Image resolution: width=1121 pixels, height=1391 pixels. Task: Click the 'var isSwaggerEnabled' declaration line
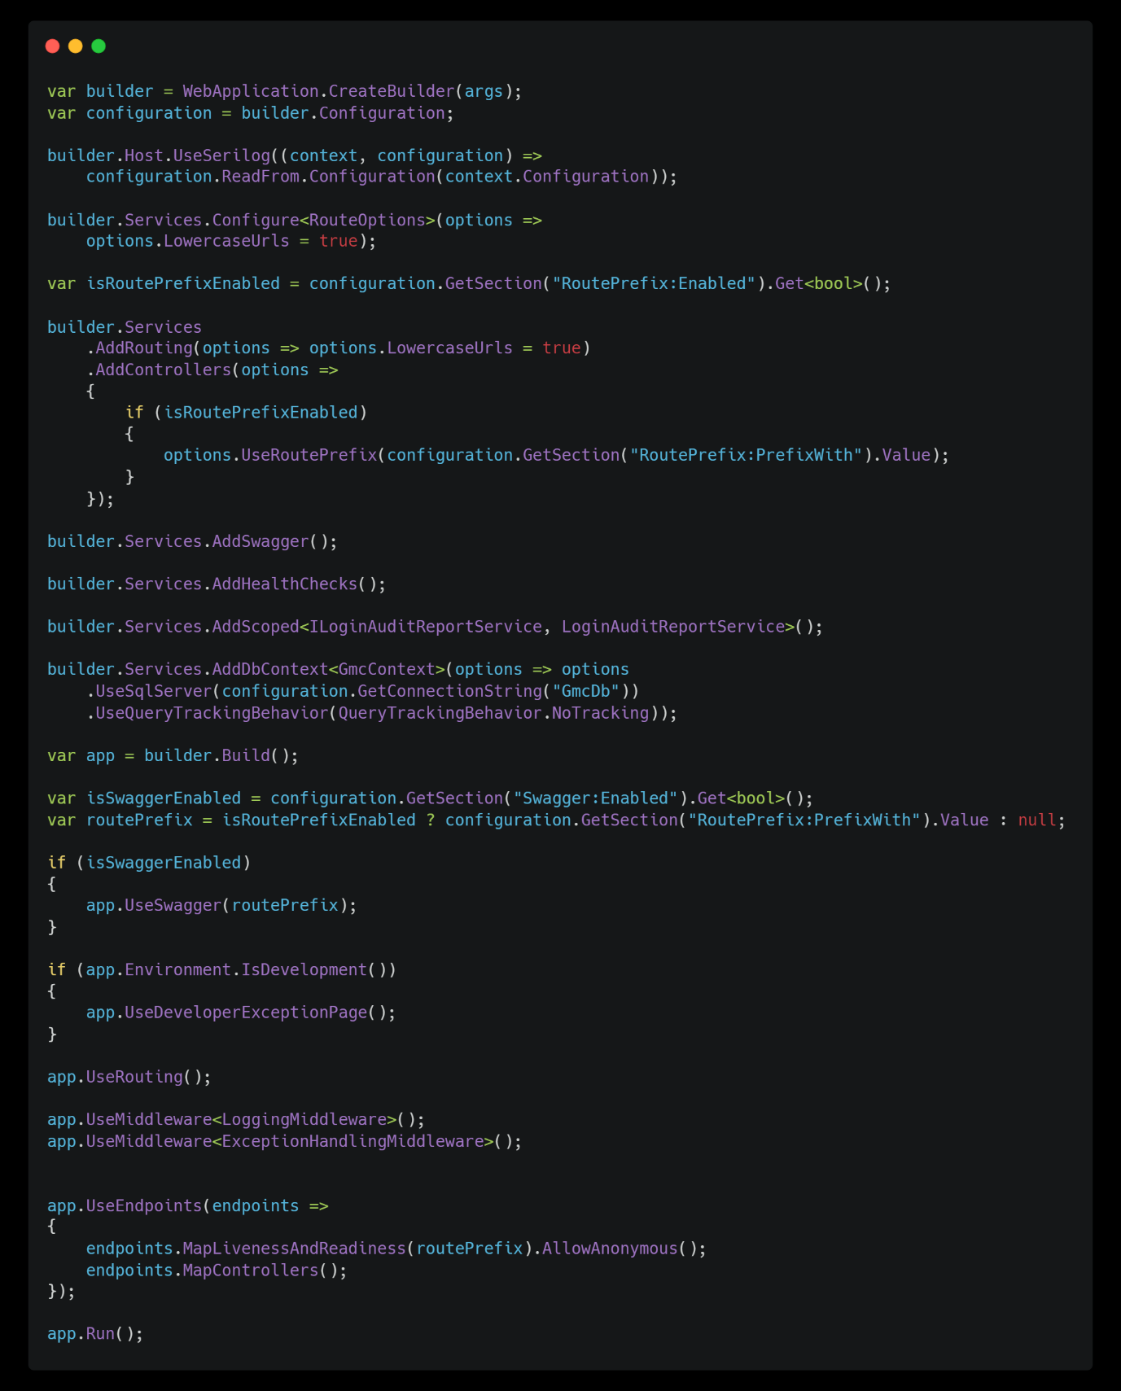[x=430, y=798]
